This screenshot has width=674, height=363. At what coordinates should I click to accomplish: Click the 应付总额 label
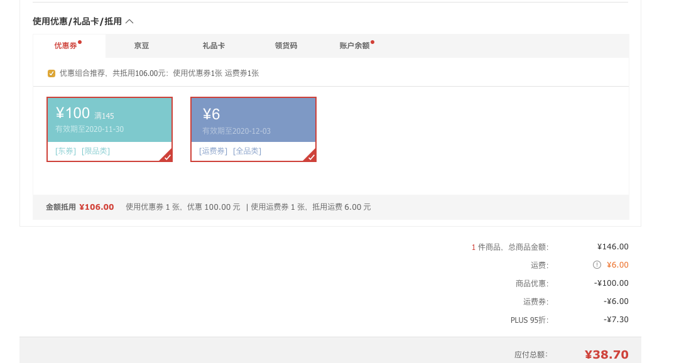pyautogui.click(x=531, y=355)
